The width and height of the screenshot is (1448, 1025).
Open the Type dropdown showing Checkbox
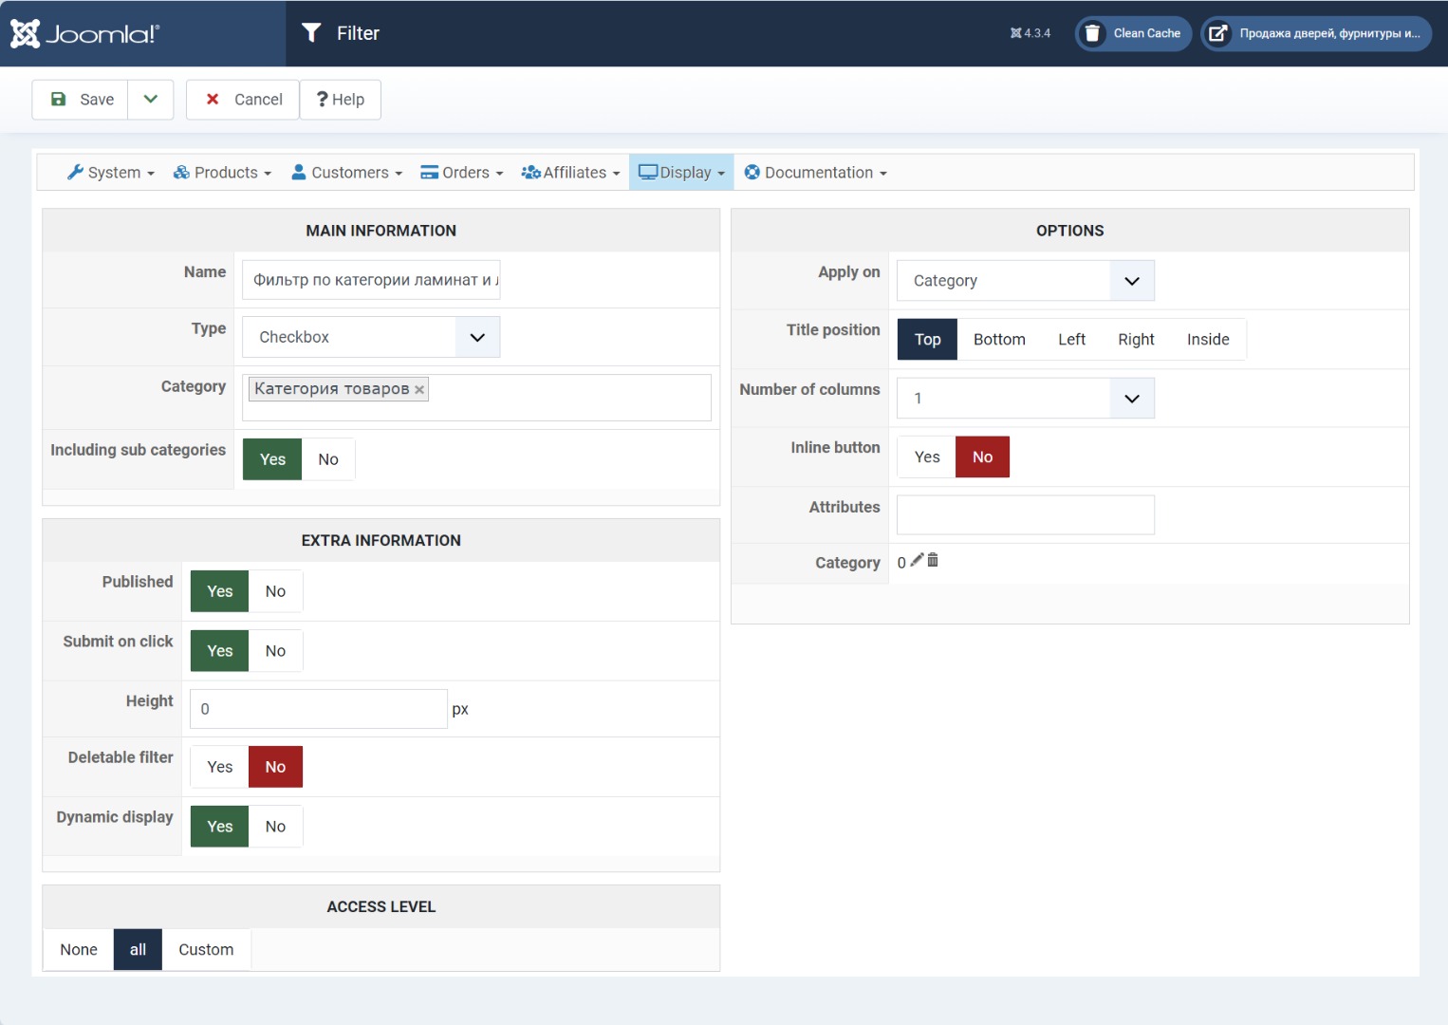coord(371,337)
